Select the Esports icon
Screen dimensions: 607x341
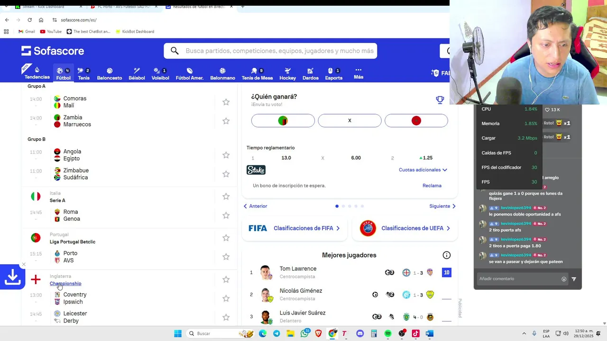click(x=334, y=73)
